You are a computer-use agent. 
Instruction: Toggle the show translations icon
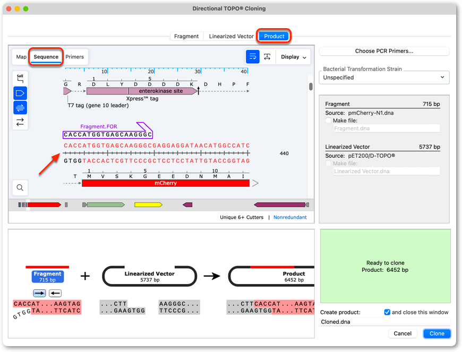[x=20, y=108]
